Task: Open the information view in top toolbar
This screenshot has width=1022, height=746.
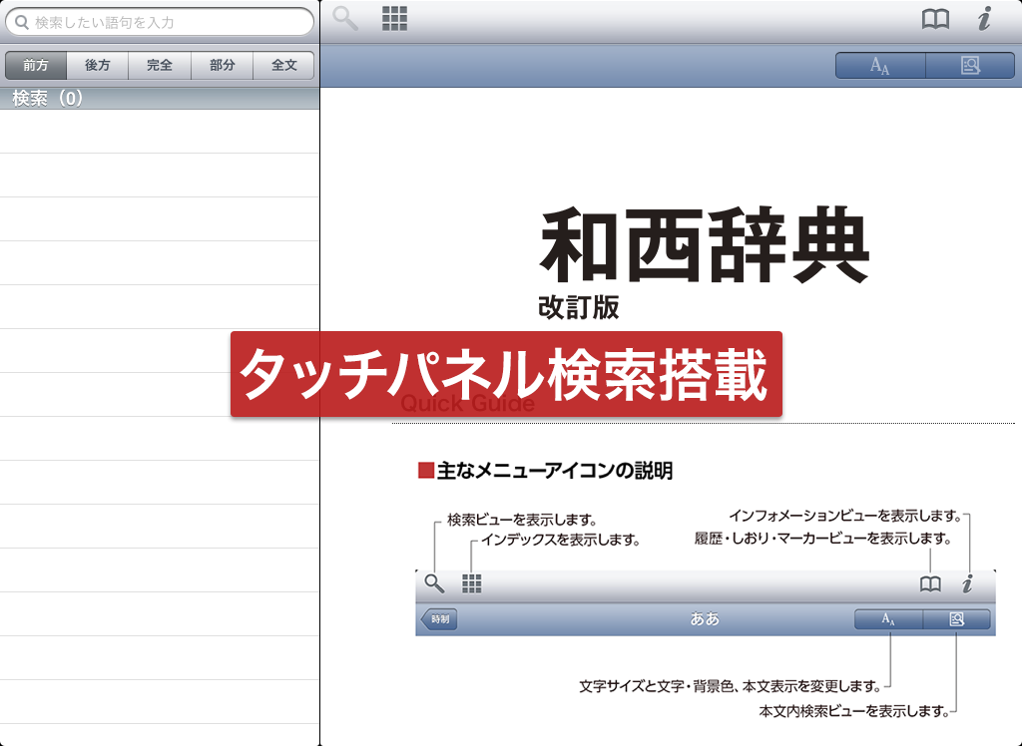Action: point(984,20)
